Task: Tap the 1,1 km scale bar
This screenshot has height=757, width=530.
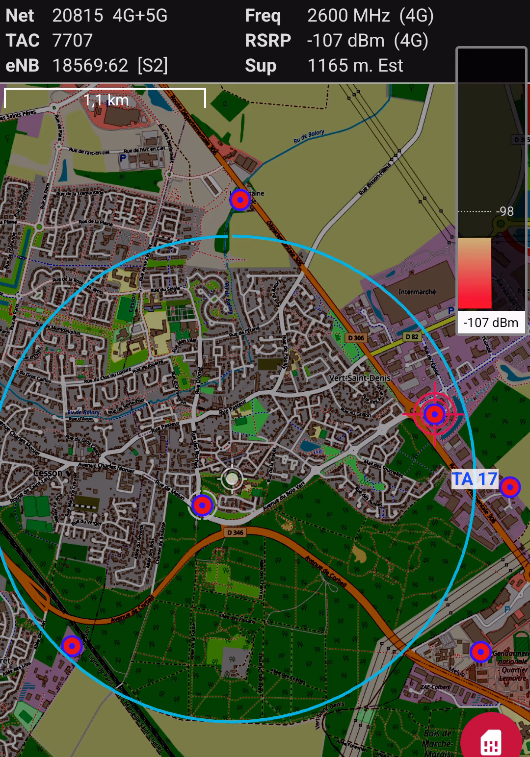Action: tap(105, 99)
